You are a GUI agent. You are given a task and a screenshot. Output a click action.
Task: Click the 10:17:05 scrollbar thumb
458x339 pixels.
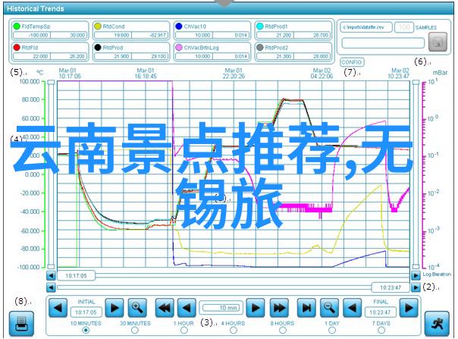[x=77, y=275]
